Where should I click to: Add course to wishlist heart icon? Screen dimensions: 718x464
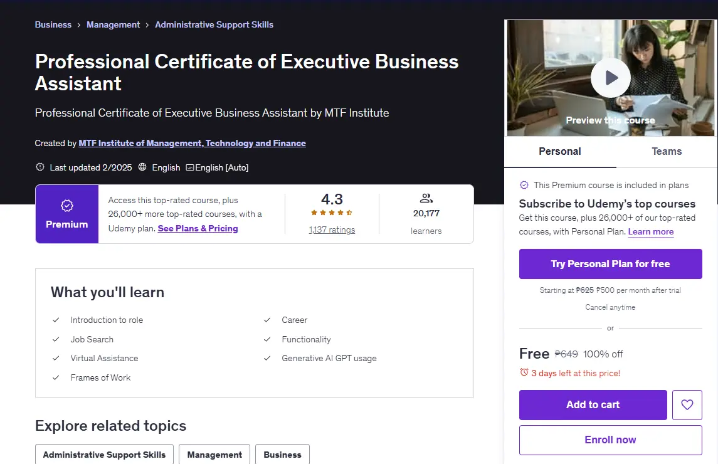[687, 405]
